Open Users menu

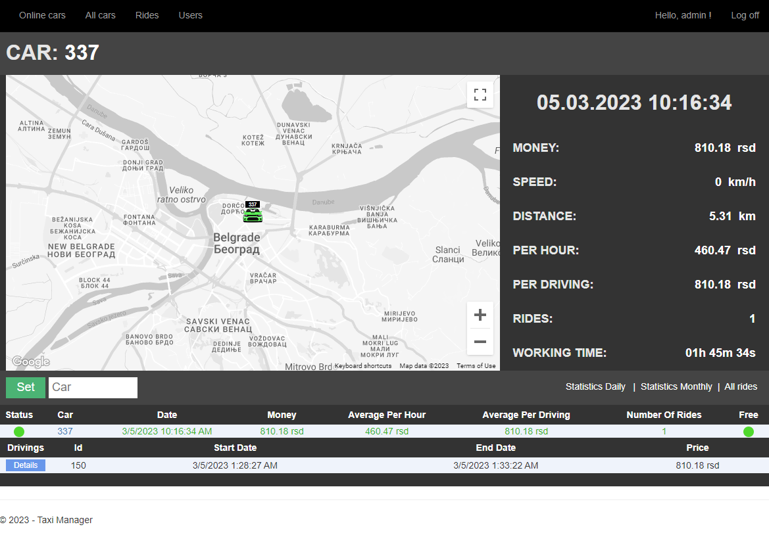(x=190, y=15)
